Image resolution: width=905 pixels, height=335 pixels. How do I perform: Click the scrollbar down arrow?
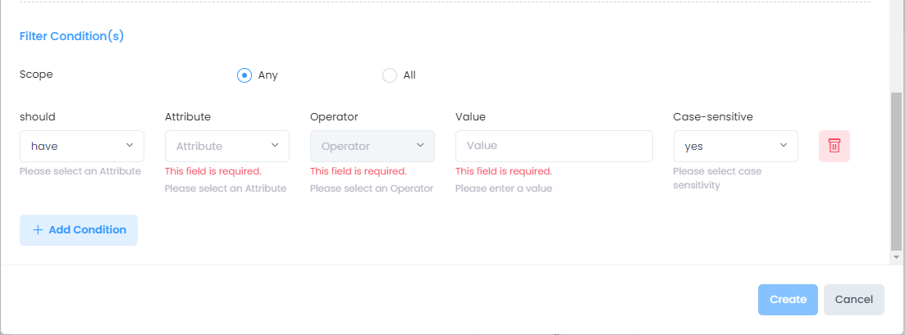pos(896,257)
